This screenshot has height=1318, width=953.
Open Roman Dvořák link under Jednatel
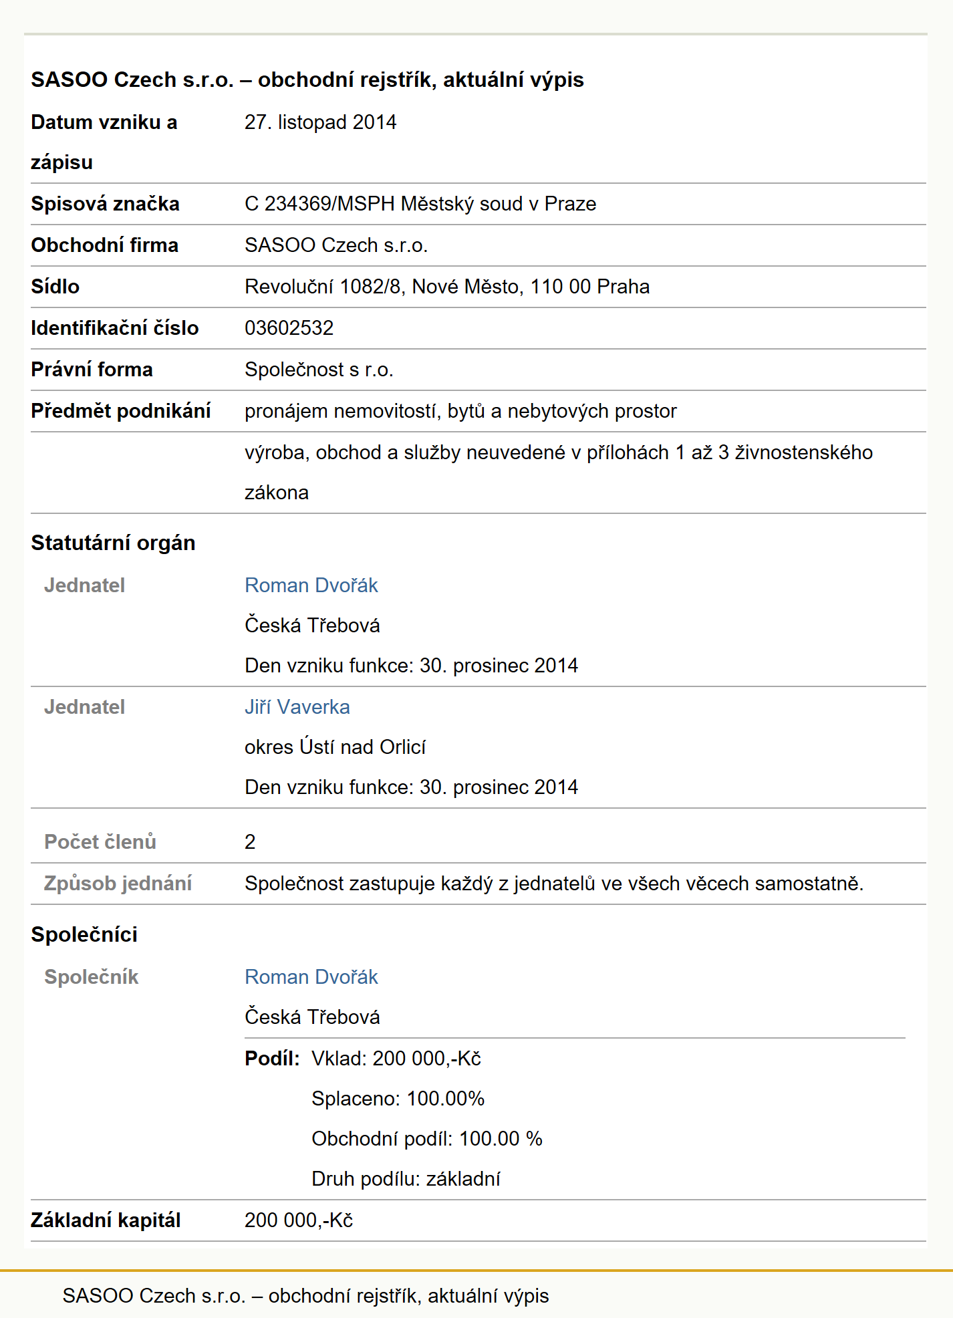pyautogui.click(x=311, y=585)
